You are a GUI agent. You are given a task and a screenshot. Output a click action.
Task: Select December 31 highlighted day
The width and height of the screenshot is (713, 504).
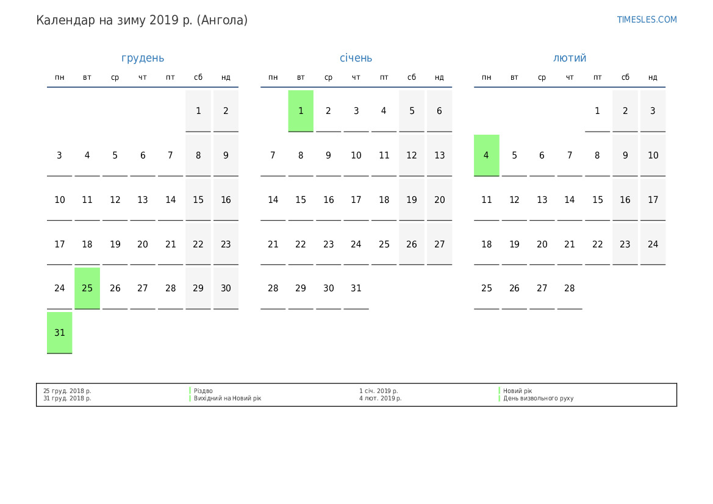point(60,333)
